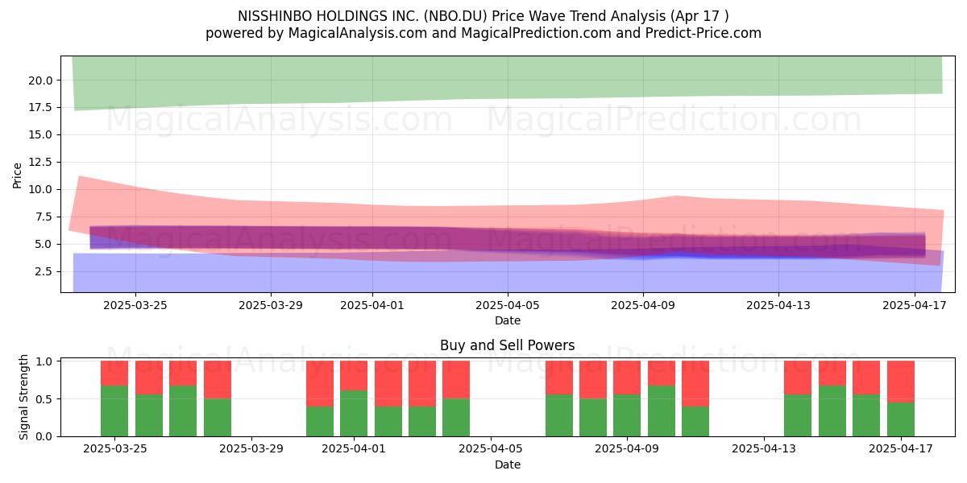Click the 'Buy and Sell Powers' chart title
The image size is (967, 483).
(508, 345)
